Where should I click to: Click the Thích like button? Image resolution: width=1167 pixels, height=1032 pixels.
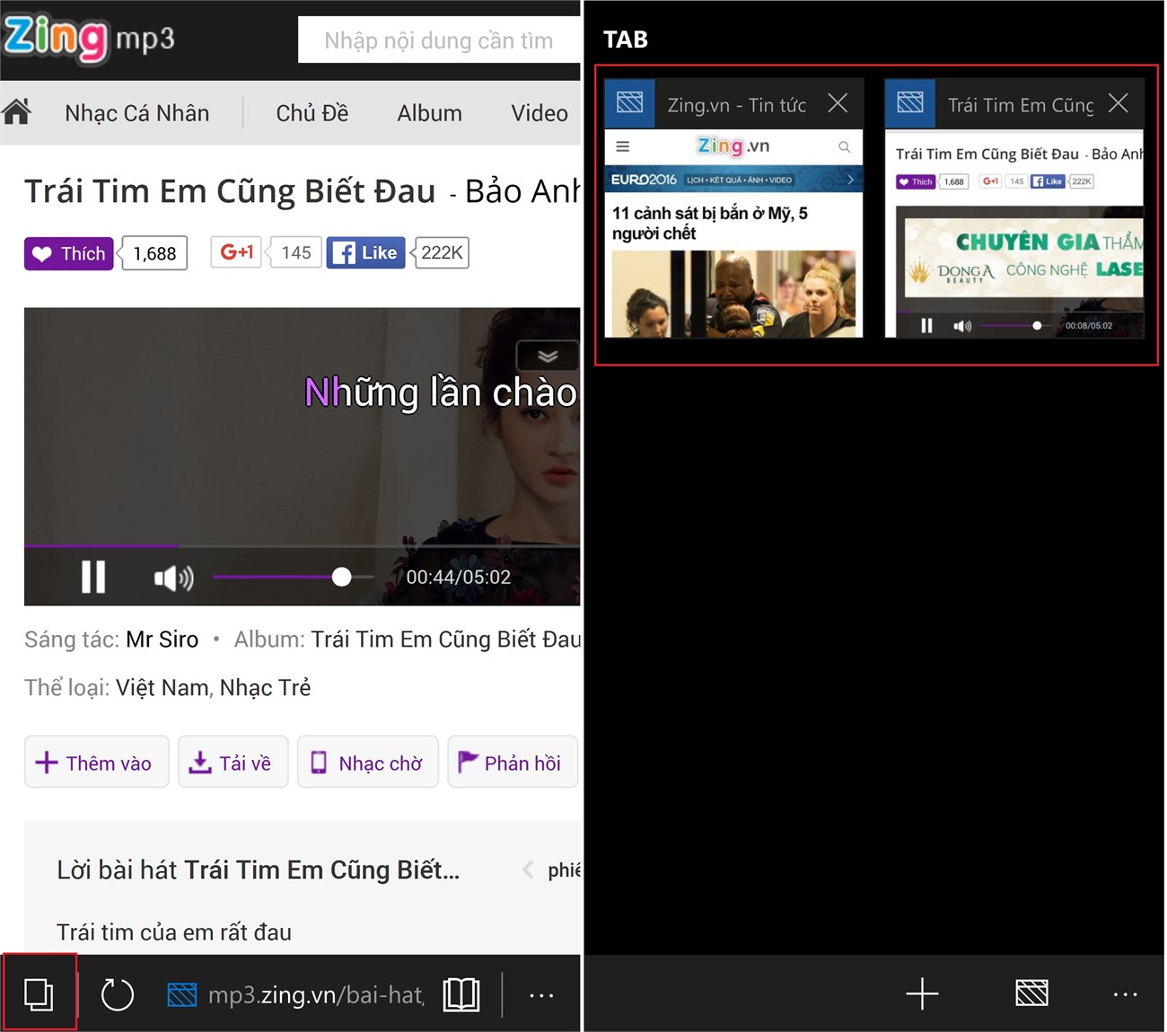(69, 253)
